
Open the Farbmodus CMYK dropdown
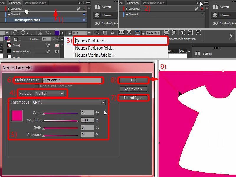(69, 102)
